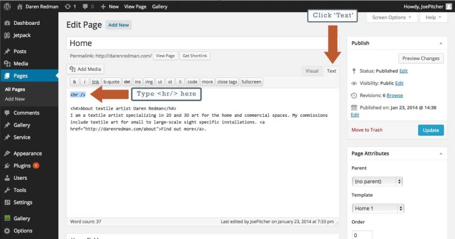Click the code quicktag button

(x=192, y=82)
